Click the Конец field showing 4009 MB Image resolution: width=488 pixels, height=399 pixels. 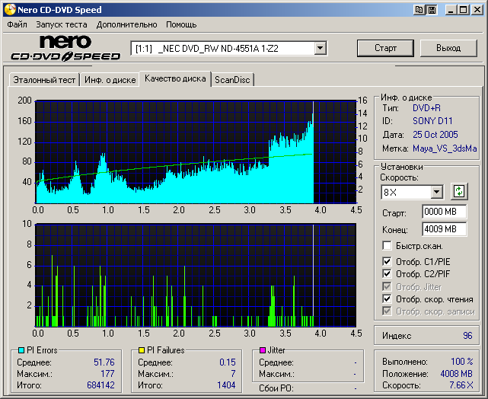[444, 228]
